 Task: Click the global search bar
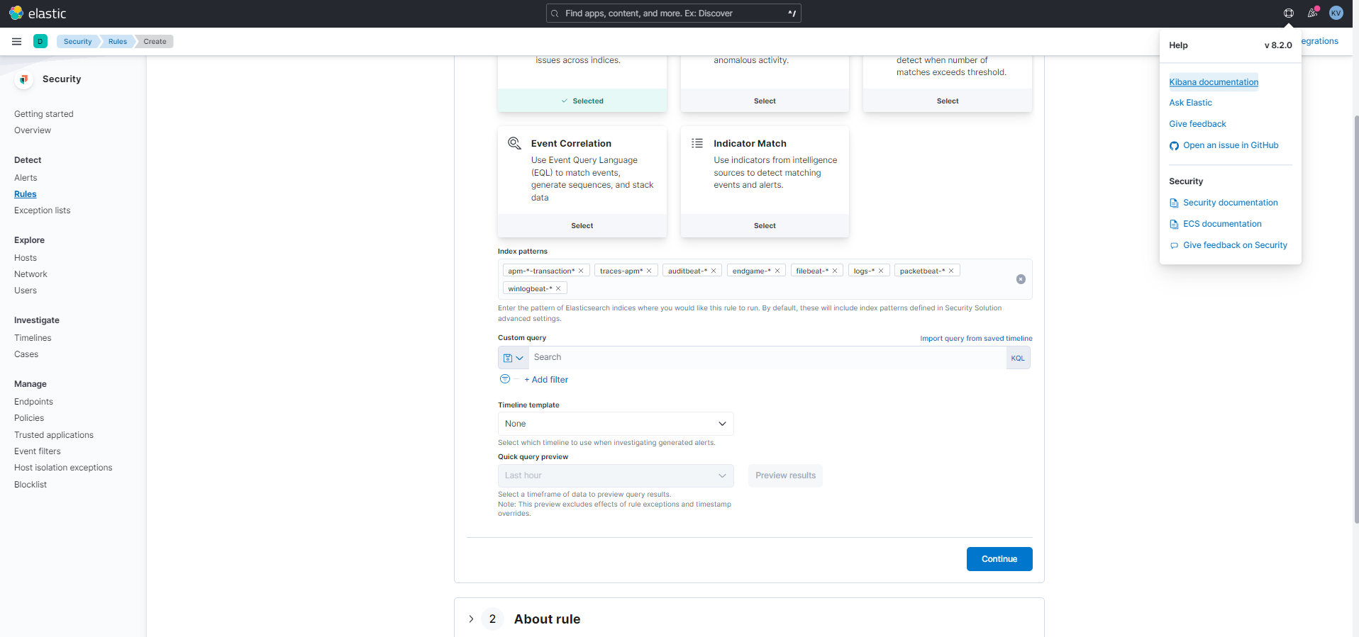[673, 13]
